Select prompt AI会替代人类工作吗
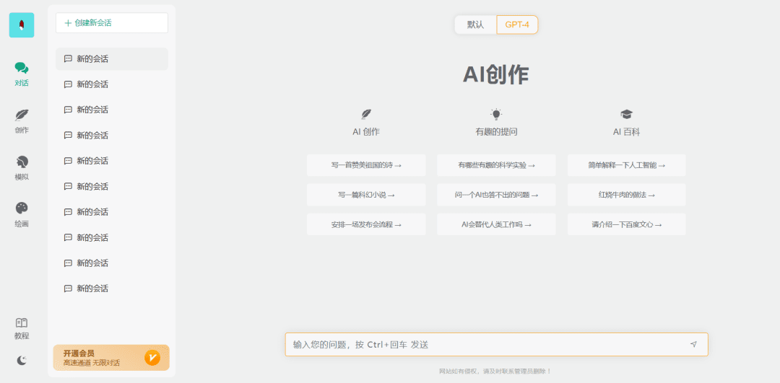 [496, 224]
